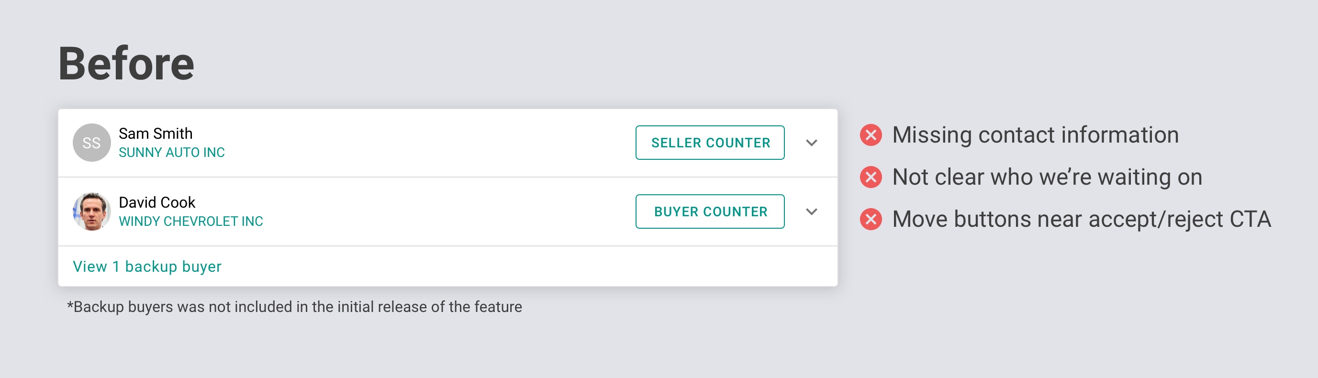1318x378 pixels.
Task: Click the empty area of Sam Smith's row
Action: click(430, 143)
